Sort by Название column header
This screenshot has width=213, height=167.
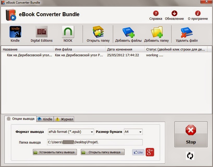(x=27, y=50)
